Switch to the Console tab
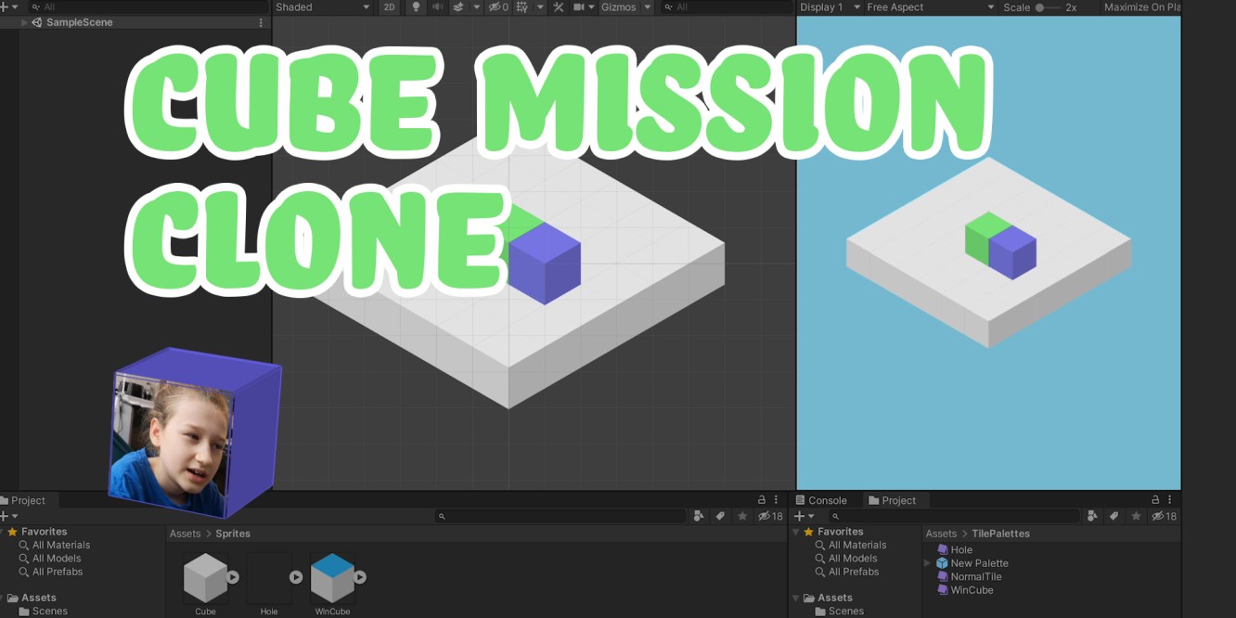 point(826,500)
